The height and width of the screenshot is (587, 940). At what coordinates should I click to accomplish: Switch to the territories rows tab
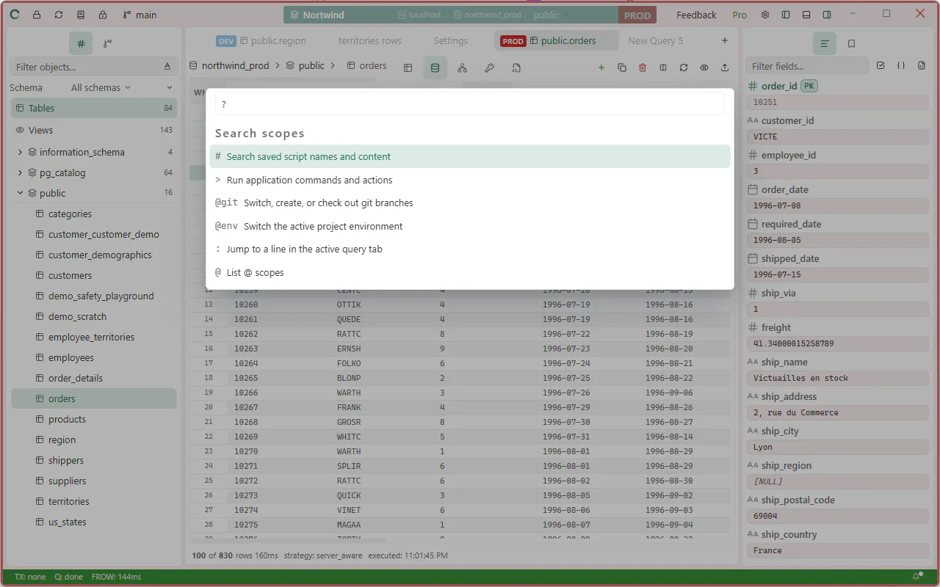point(369,41)
